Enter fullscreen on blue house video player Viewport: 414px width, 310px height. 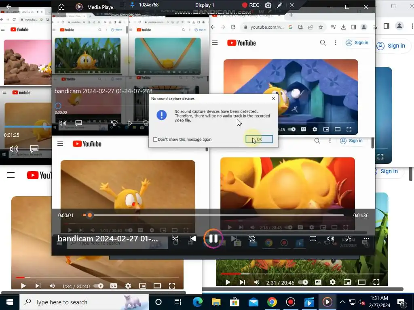349,129
